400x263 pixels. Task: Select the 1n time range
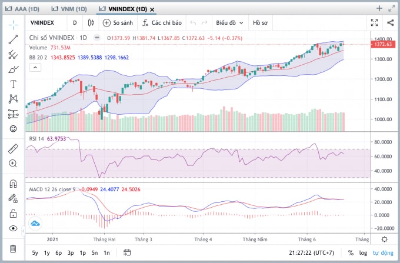point(106,253)
